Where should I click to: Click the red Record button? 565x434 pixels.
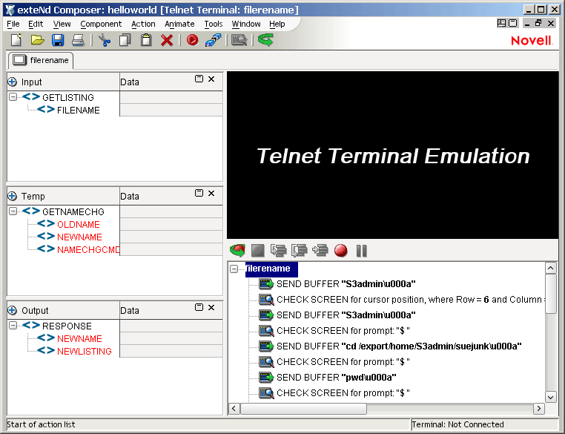tap(341, 250)
